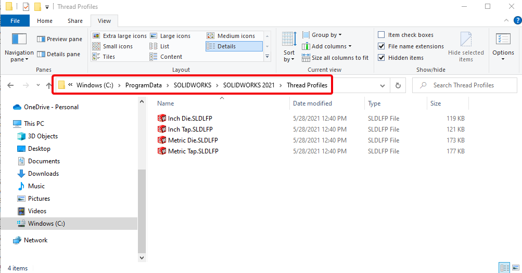This screenshot has height=273, width=522.
Task: Open Downloads in navigation pane
Action: tap(38, 174)
